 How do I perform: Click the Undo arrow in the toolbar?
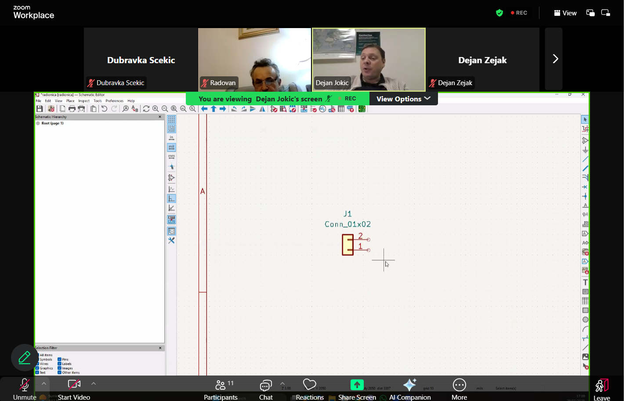(104, 109)
